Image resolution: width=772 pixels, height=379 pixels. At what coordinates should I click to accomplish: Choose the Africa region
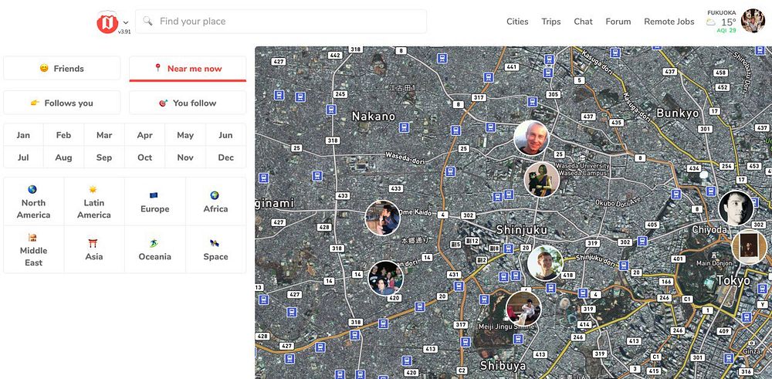click(x=215, y=201)
